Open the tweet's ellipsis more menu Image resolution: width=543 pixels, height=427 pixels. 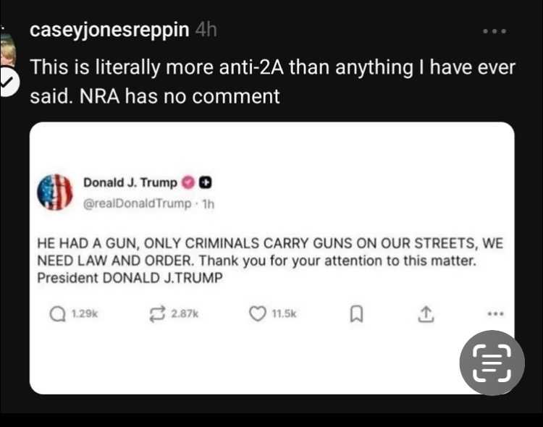[495, 313]
